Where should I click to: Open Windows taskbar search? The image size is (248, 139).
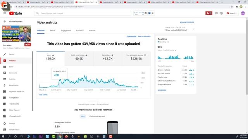9,136
